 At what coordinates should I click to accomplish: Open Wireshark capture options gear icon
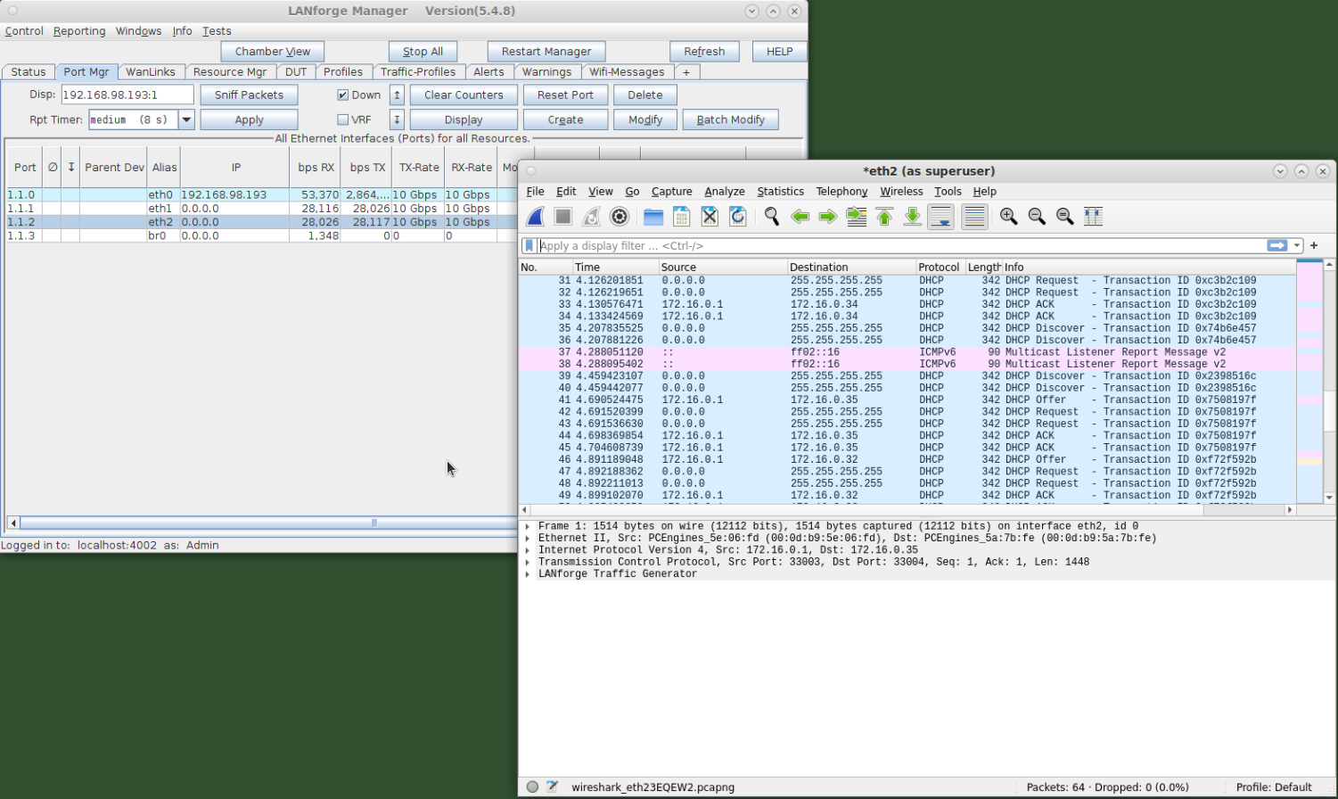pos(620,217)
